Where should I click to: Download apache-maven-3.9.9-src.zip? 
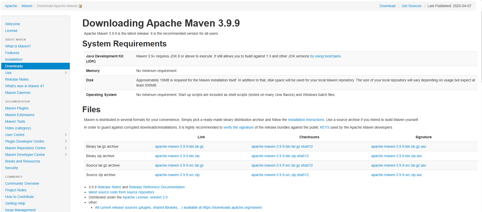tap(177, 175)
